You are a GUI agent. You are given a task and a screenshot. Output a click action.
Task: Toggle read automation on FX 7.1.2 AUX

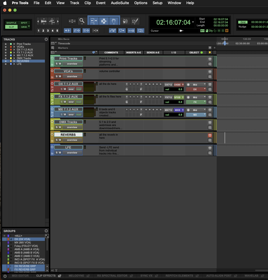click(x=79, y=102)
